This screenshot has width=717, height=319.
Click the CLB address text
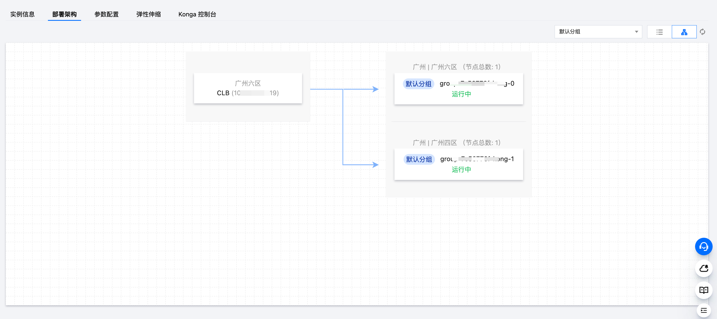point(248,93)
